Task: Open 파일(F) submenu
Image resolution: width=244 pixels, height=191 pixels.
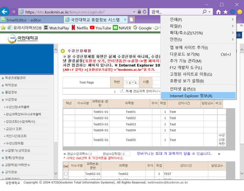Action: 198,26
